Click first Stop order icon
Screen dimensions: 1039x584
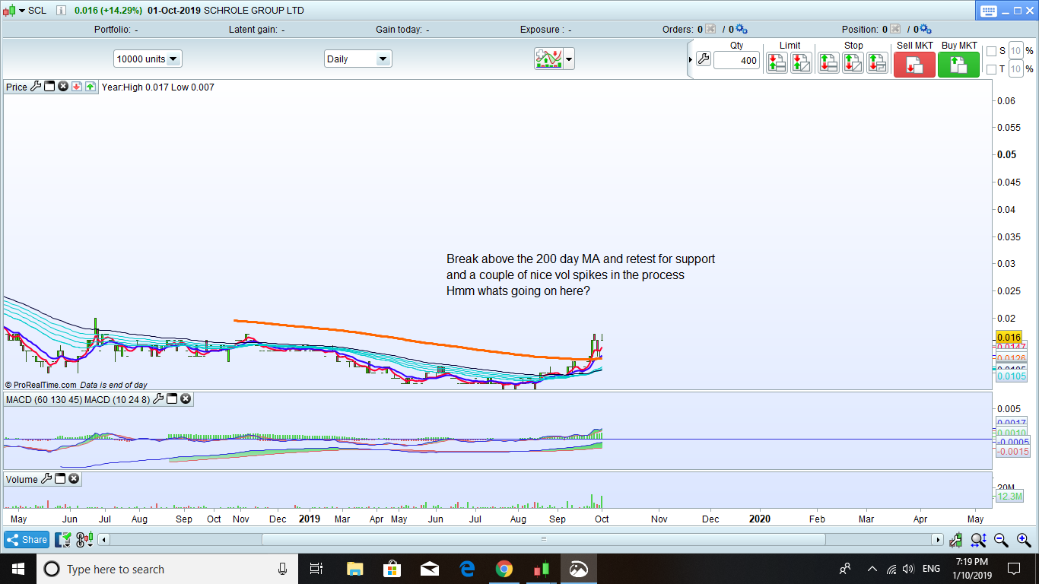coord(828,62)
